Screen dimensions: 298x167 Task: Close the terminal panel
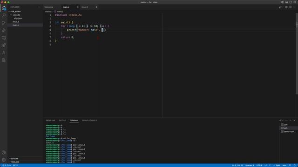(295, 121)
